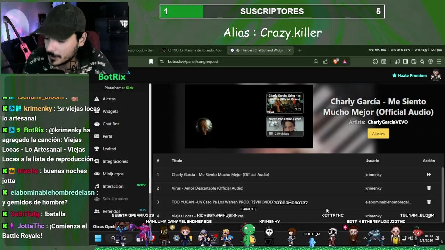Click elabominablehombredel... user in row 3
Viewport: 445px width, 250px height.
tap(388, 202)
